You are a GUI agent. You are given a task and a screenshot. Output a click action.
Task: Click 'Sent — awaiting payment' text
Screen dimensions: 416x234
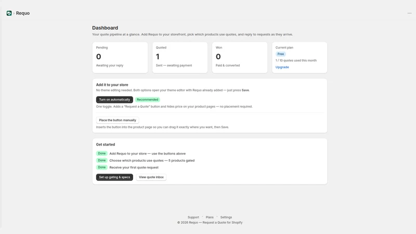coord(174,66)
